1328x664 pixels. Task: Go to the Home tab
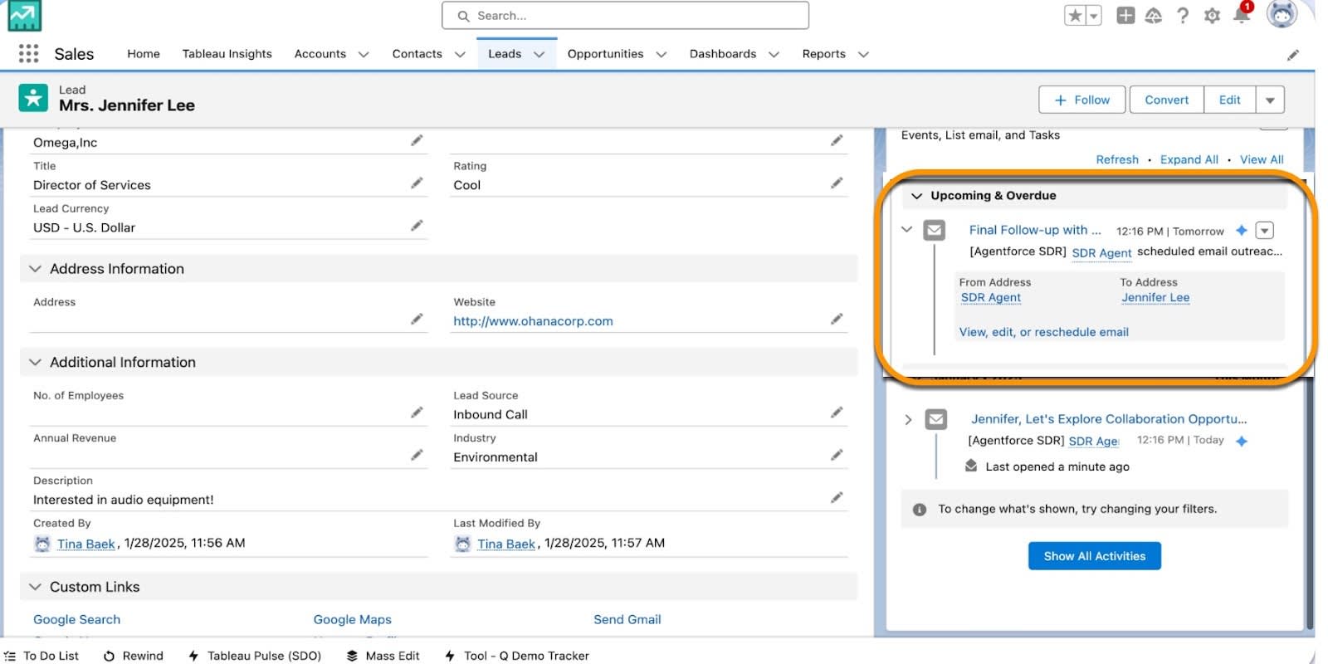tap(144, 54)
